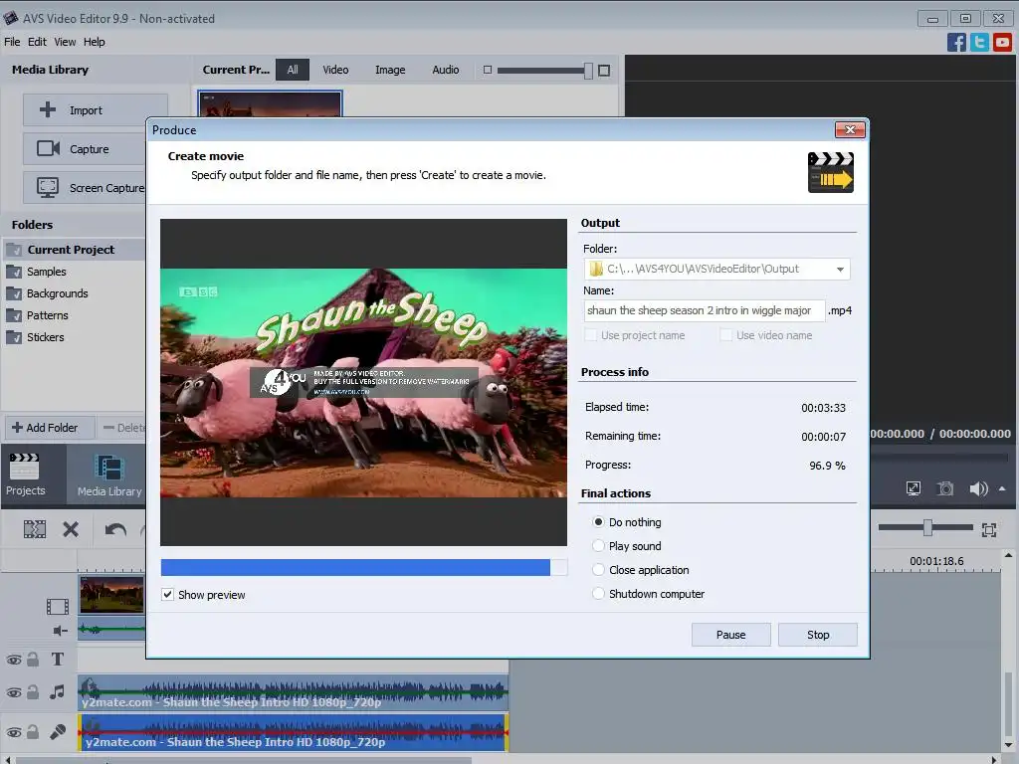This screenshot has height=764, width=1019.
Task: Click the music track note icon
Action: pos(57,692)
